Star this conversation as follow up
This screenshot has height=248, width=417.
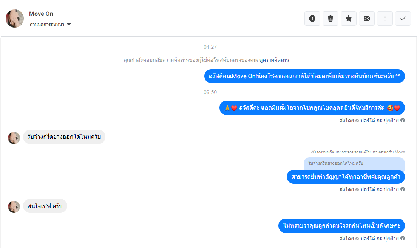click(348, 19)
